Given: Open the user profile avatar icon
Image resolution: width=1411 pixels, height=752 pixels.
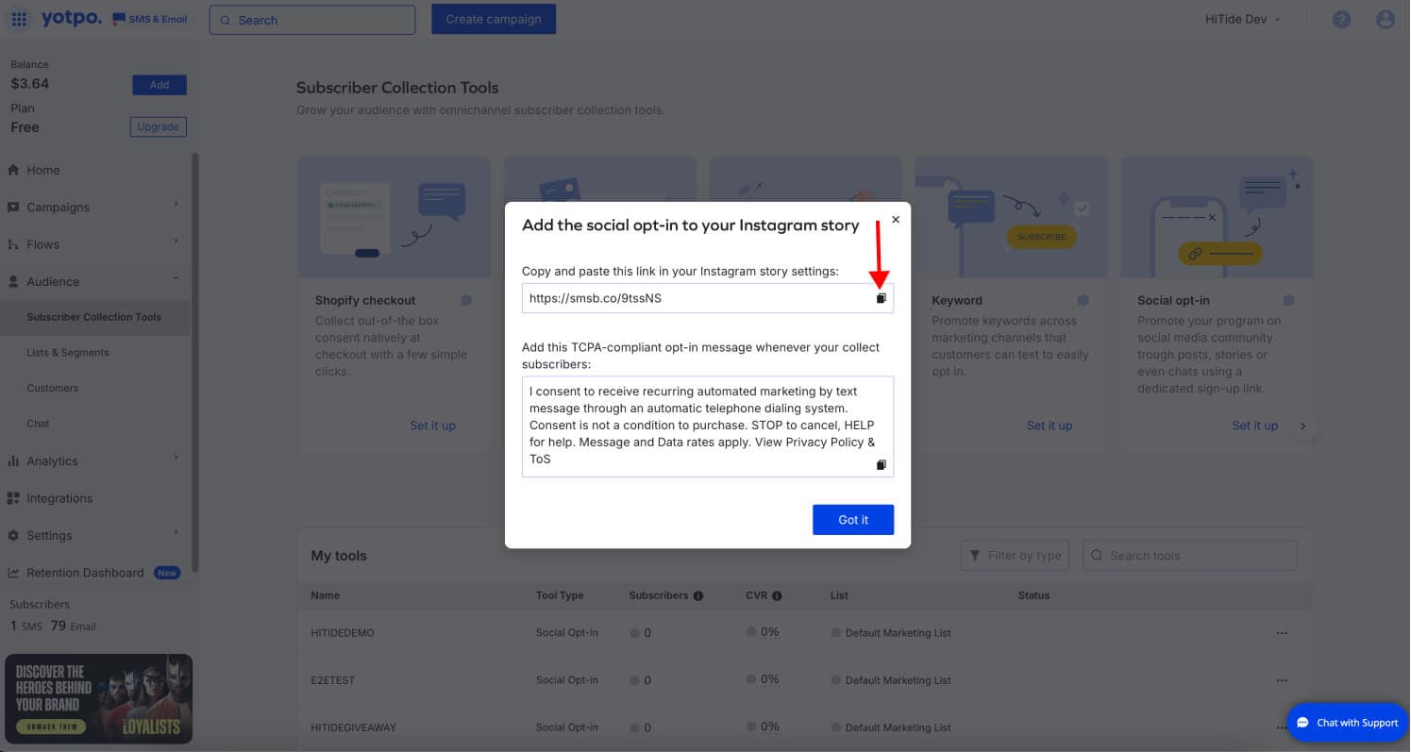Looking at the screenshot, I should (x=1385, y=19).
